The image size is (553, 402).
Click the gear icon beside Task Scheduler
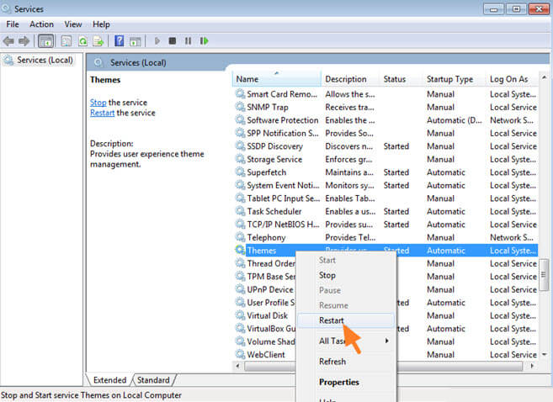click(240, 211)
